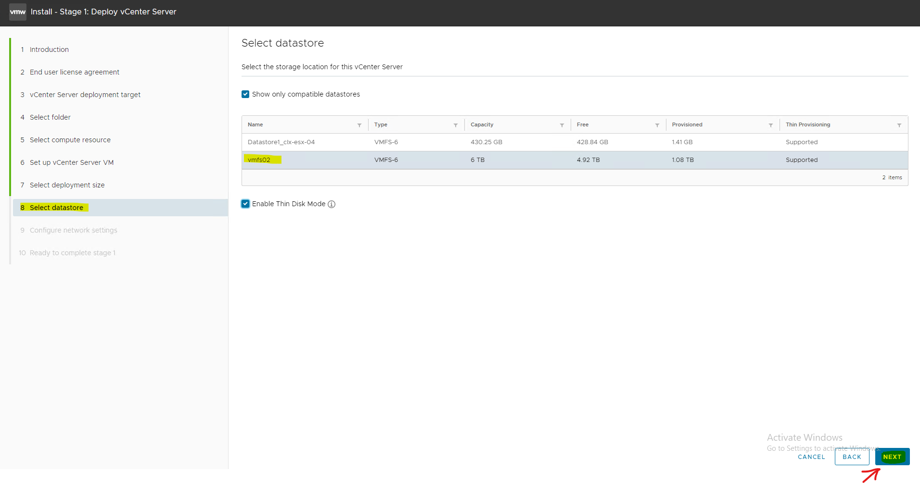Click the VMware logo icon

[x=18, y=12]
